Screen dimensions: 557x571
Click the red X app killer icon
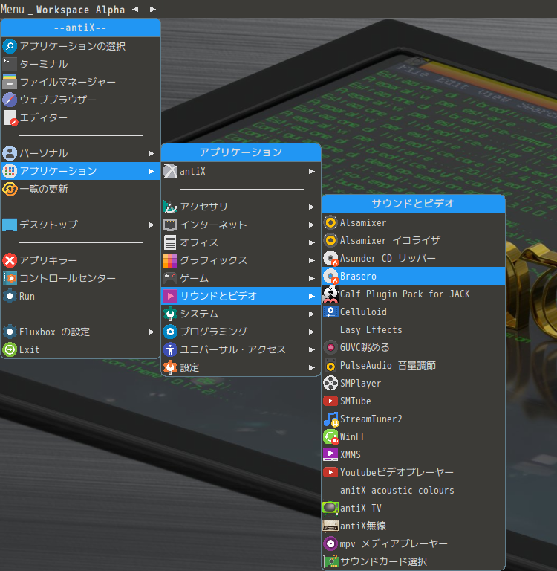10,260
